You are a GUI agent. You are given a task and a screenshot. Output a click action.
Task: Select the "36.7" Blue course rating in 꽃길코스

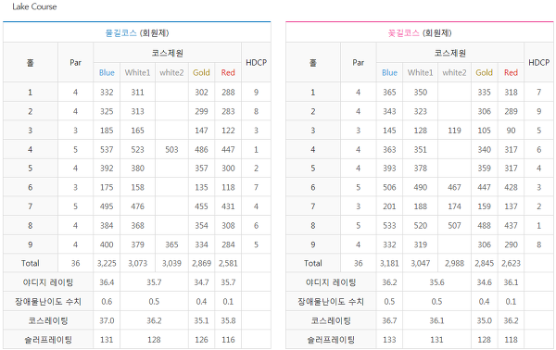[389, 320]
